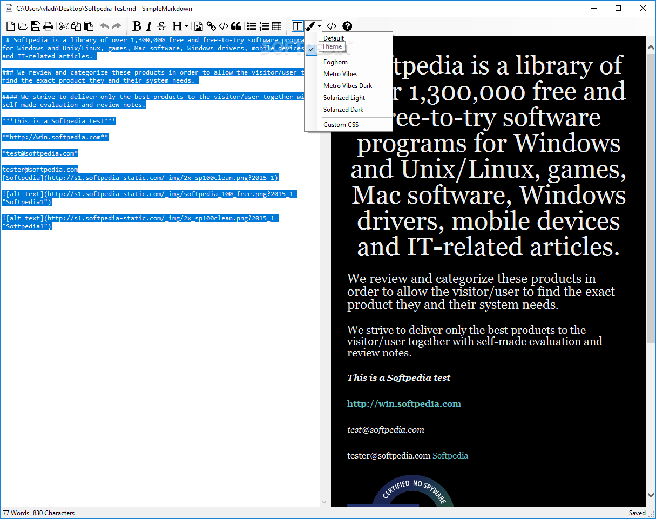The width and height of the screenshot is (656, 519).
Task: Collapse the Theme dropdown arrow beside the paintbrush
Action: pos(320,26)
